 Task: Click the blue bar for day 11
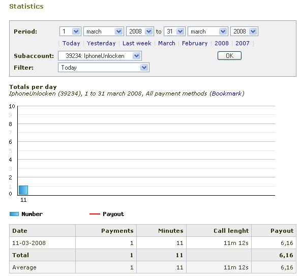23,190
